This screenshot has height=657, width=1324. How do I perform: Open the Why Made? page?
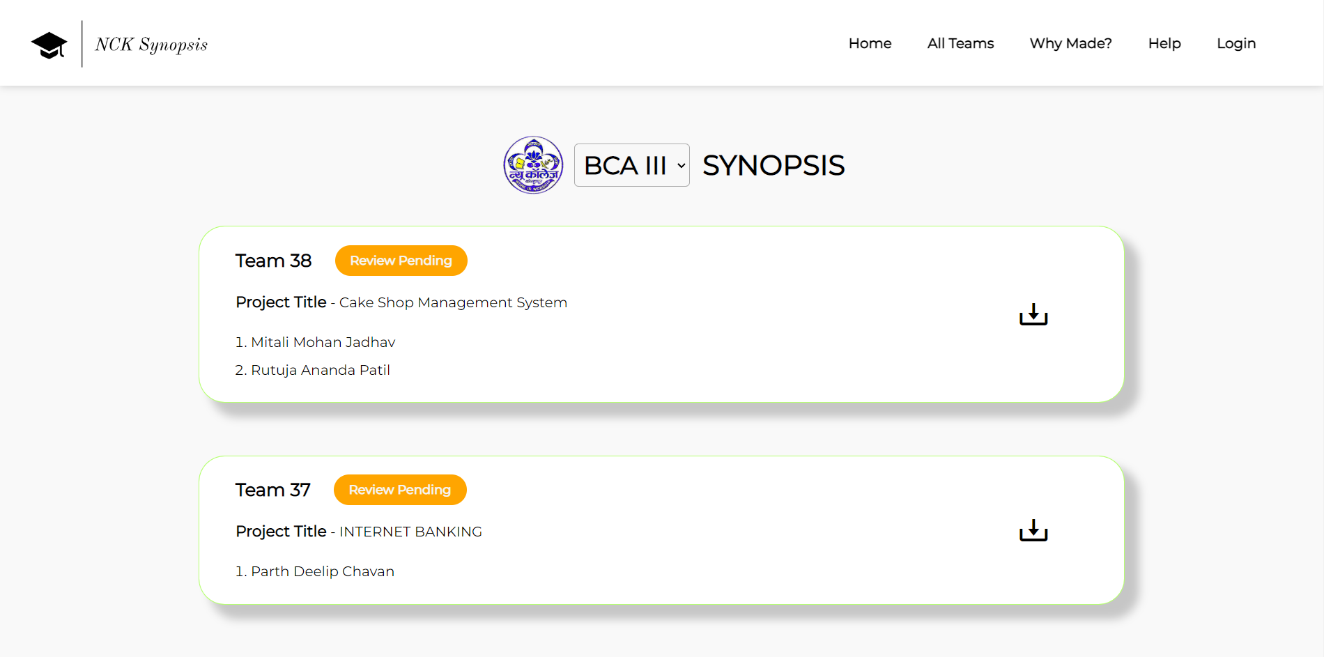pos(1070,43)
